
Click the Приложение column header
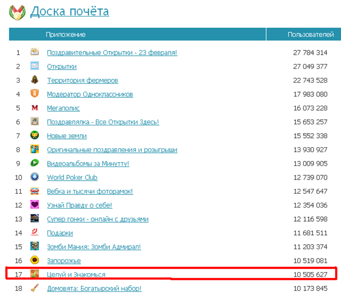pyautogui.click(x=66, y=34)
